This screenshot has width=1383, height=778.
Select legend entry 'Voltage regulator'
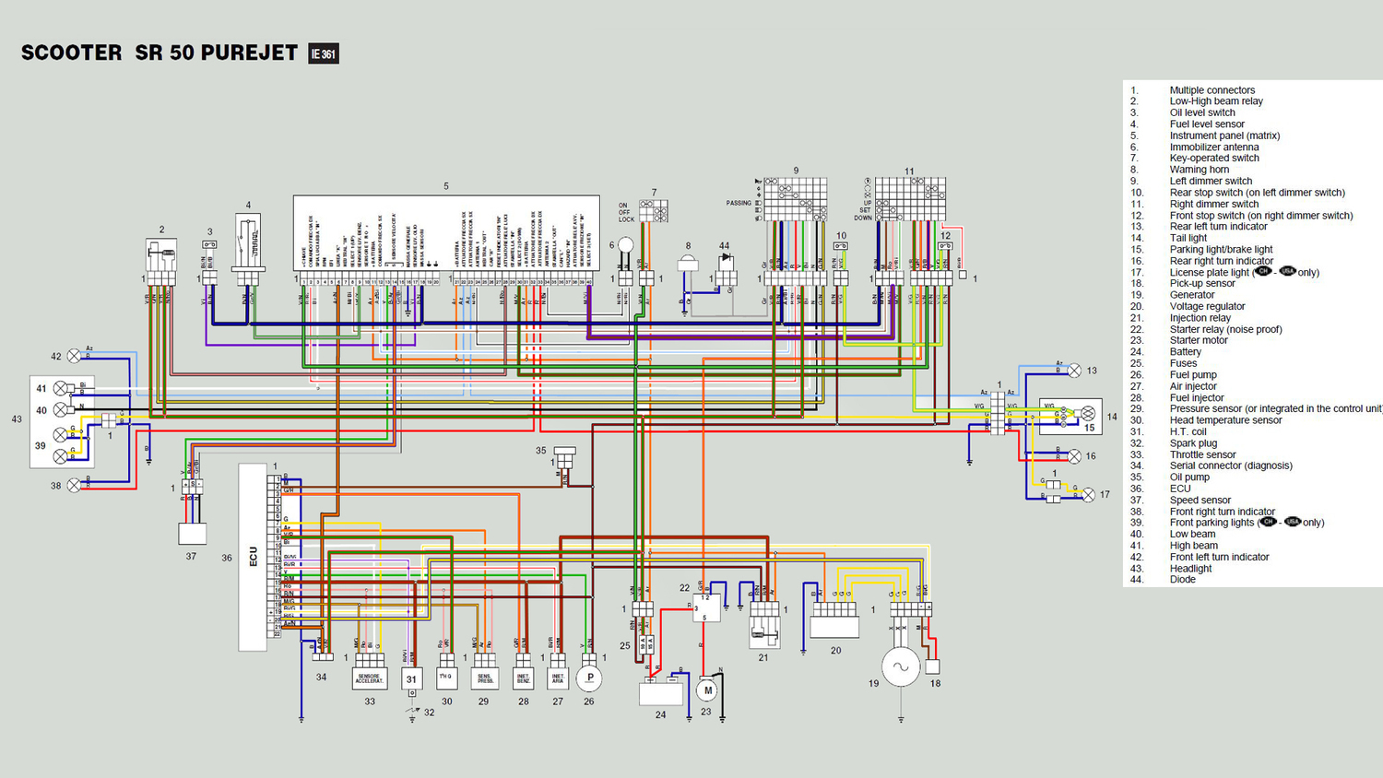1207,306
